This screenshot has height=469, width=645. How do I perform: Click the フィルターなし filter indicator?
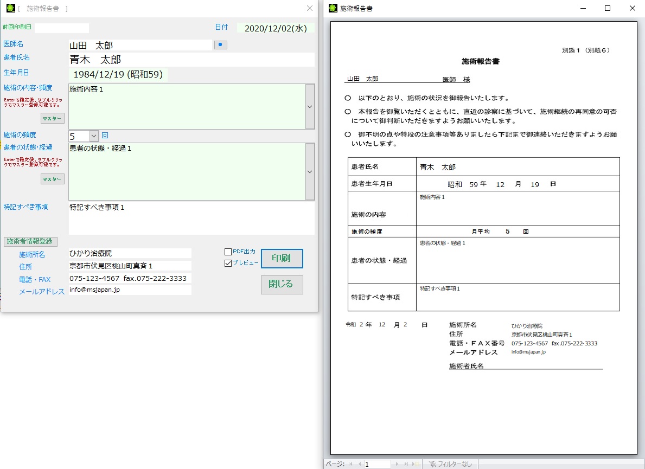pos(450,464)
